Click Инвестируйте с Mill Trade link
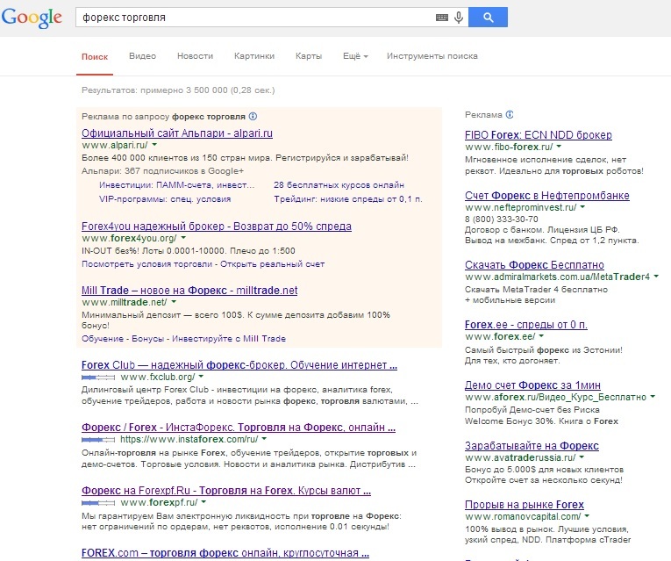The image size is (671, 561). 229,339
